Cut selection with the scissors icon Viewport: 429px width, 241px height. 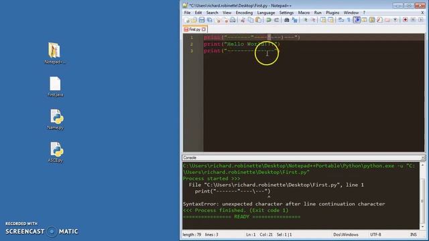click(x=243, y=20)
